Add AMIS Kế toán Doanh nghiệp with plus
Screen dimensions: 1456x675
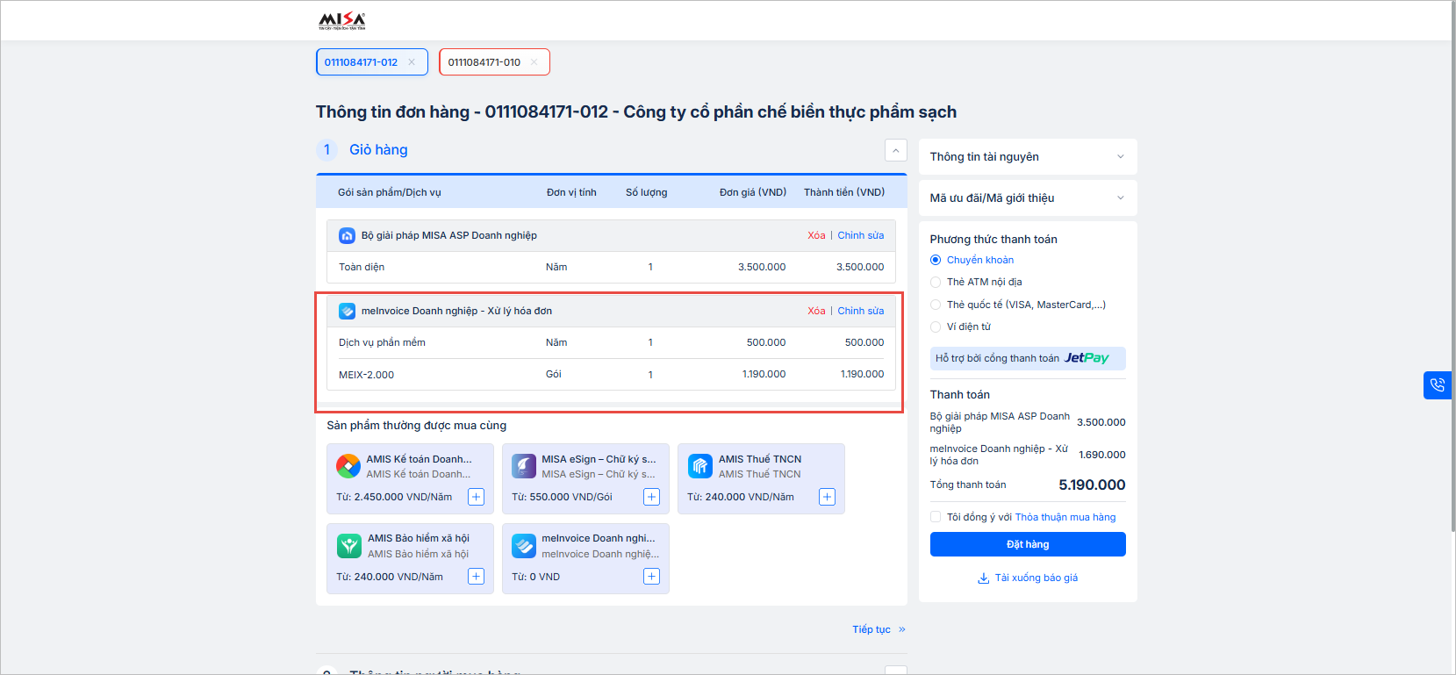coord(476,497)
